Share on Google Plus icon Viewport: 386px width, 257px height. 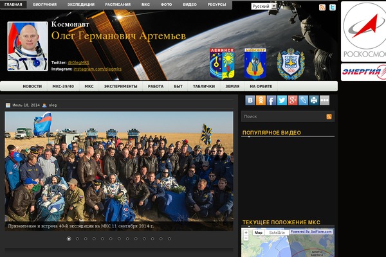point(293,100)
